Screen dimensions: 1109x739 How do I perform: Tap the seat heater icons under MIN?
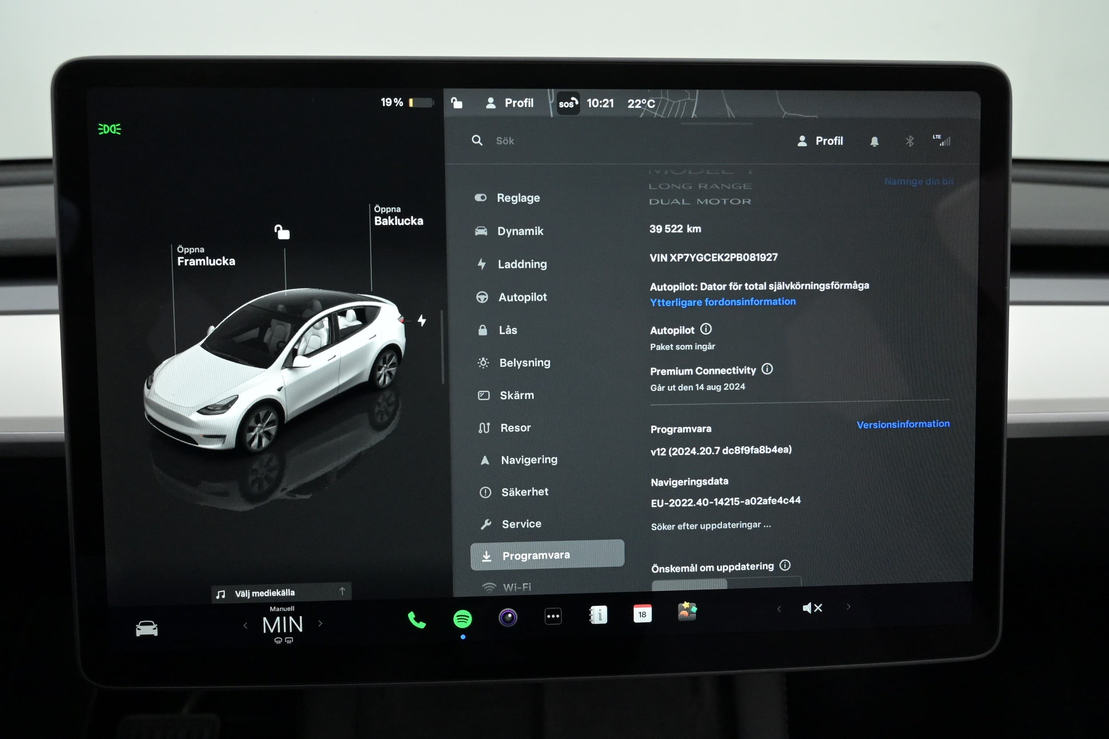pyautogui.click(x=283, y=641)
